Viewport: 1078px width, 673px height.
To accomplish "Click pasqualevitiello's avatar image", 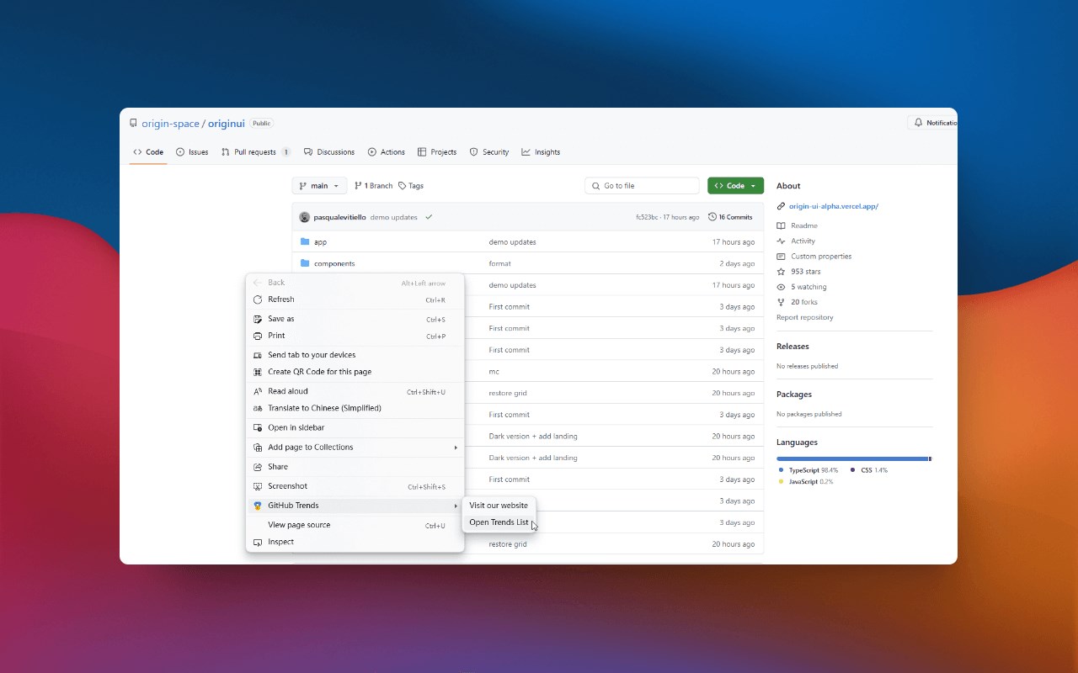I will tap(305, 217).
